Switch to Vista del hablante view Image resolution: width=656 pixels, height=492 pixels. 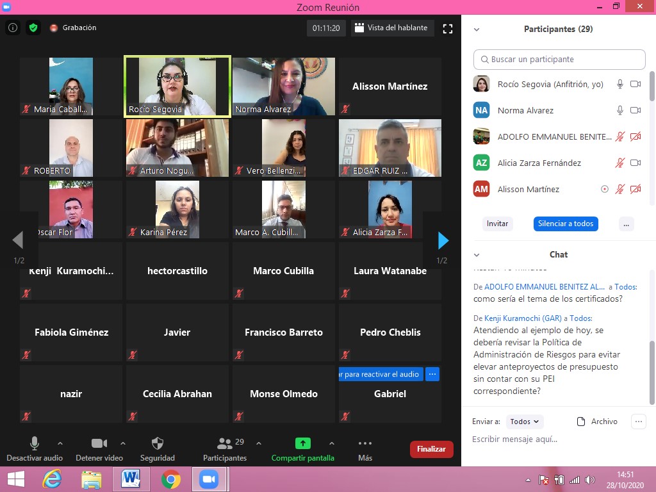pos(391,28)
